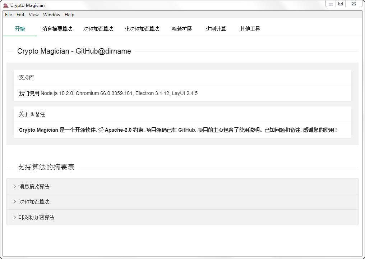Click the Crypto Magician - GitHub@dirname heading
The height and width of the screenshot is (259, 365).
74,51
